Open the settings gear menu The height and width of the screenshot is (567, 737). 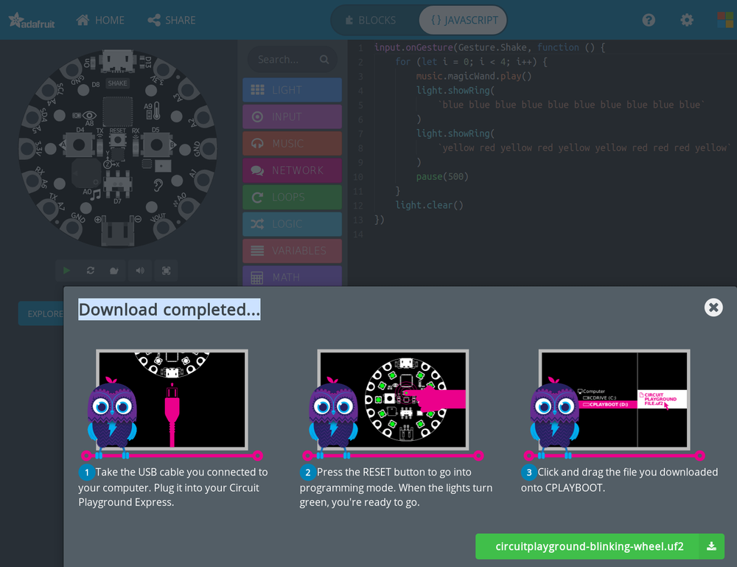click(687, 20)
